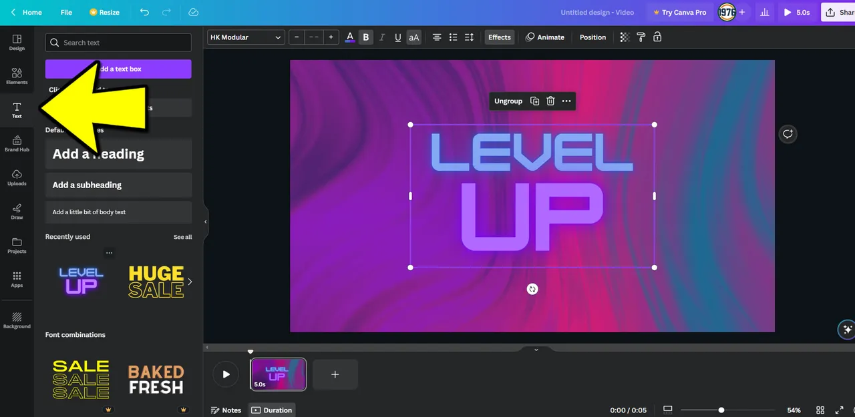Screen dimensions: 855x417
Task: Open Notes at the bottom bar
Action: [x=226, y=410]
